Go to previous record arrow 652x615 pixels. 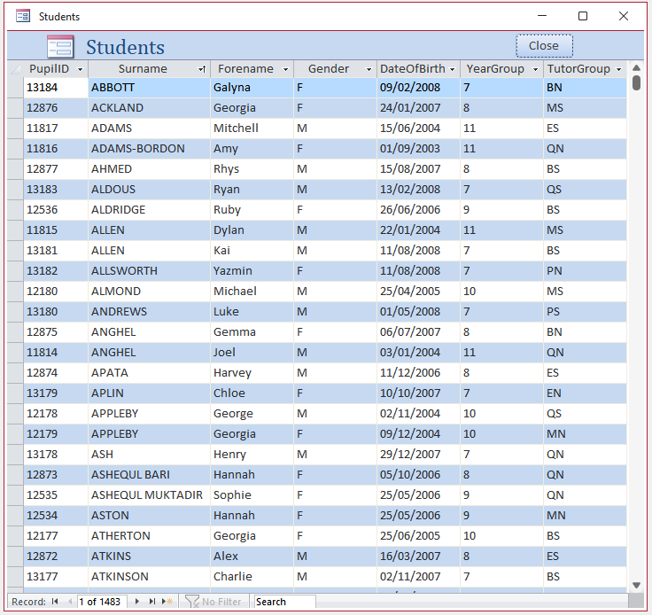pos(68,602)
